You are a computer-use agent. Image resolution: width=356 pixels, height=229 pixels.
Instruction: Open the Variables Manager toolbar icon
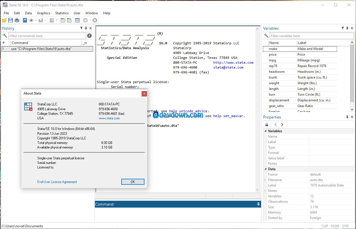(77, 20)
